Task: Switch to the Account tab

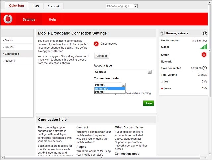Action: point(53,6)
